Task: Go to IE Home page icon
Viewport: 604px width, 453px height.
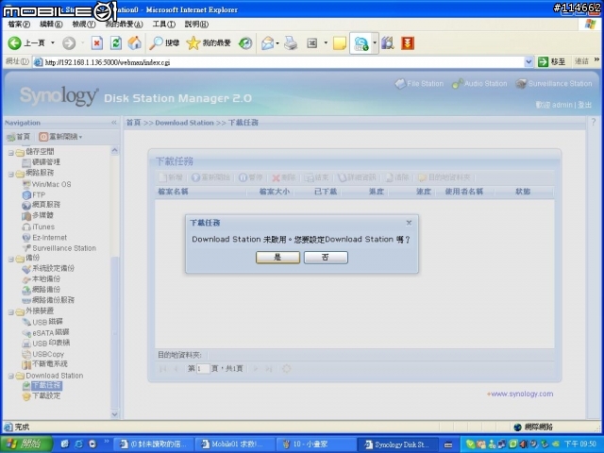Action: [134, 42]
